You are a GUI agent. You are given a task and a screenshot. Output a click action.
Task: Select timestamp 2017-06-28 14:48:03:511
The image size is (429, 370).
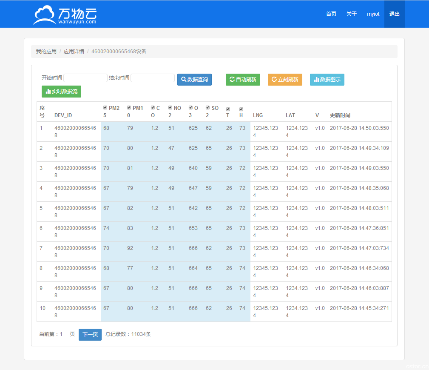pyautogui.click(x=359, y=208)
